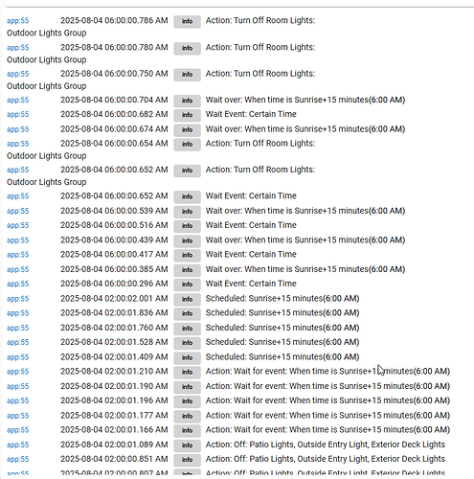The width and height of the screenshot is (474, 479).
Task: Open app:55 link at 02:00:00.851 AM
Action: [18, 459]
